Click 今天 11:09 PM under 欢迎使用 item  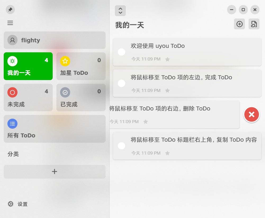146,59
